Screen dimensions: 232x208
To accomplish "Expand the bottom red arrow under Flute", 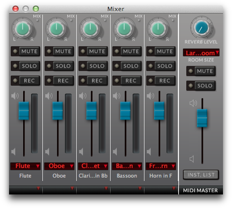I will 38,188.
